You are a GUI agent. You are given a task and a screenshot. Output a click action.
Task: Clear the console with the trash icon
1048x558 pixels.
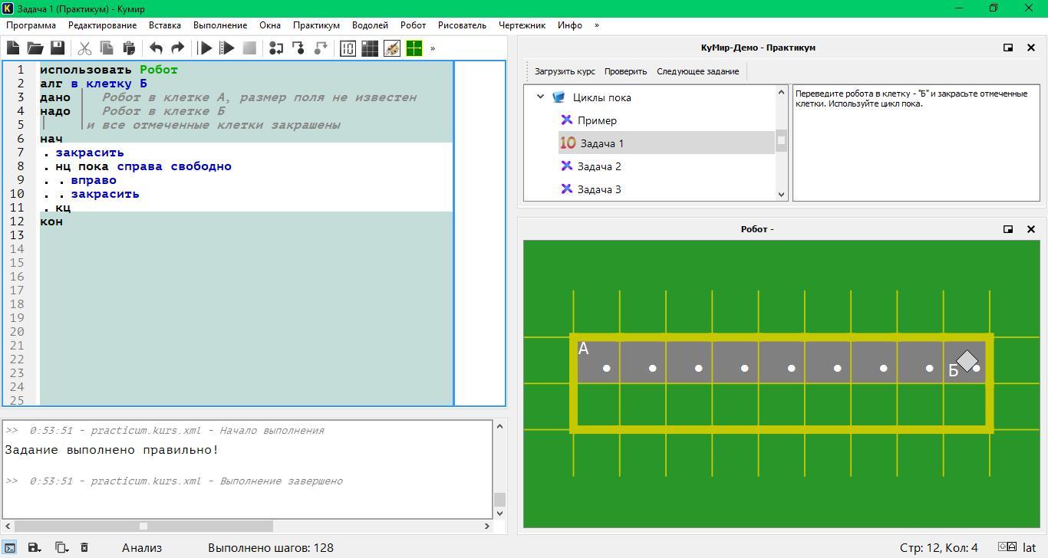(x=84, y=547)
